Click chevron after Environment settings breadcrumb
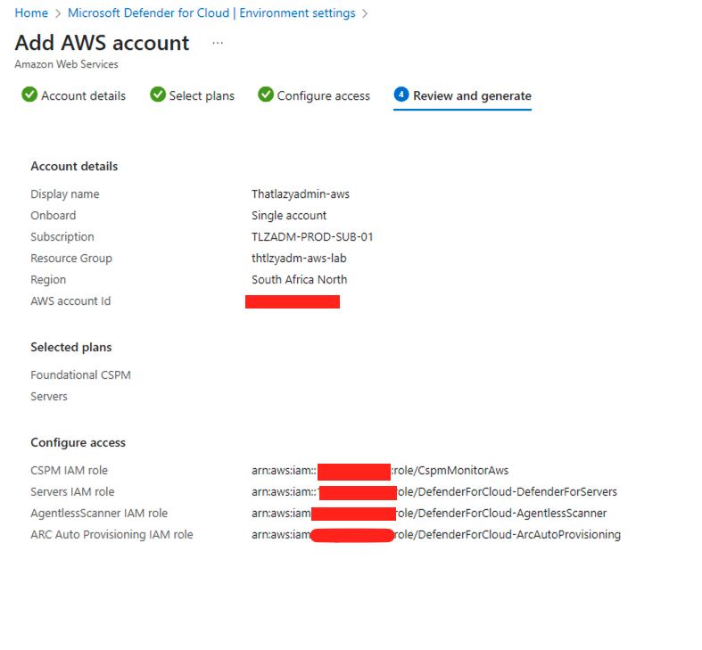The height and width of the screenshot is (650, 702). (x=365, y=13)
